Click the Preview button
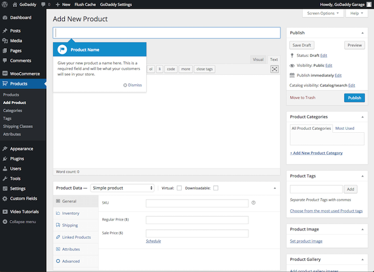374x272 pixels. (x=355, y=45)
